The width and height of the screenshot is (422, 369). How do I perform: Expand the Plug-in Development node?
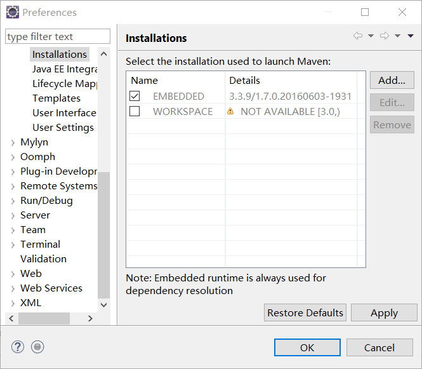[x=13, y=172]
